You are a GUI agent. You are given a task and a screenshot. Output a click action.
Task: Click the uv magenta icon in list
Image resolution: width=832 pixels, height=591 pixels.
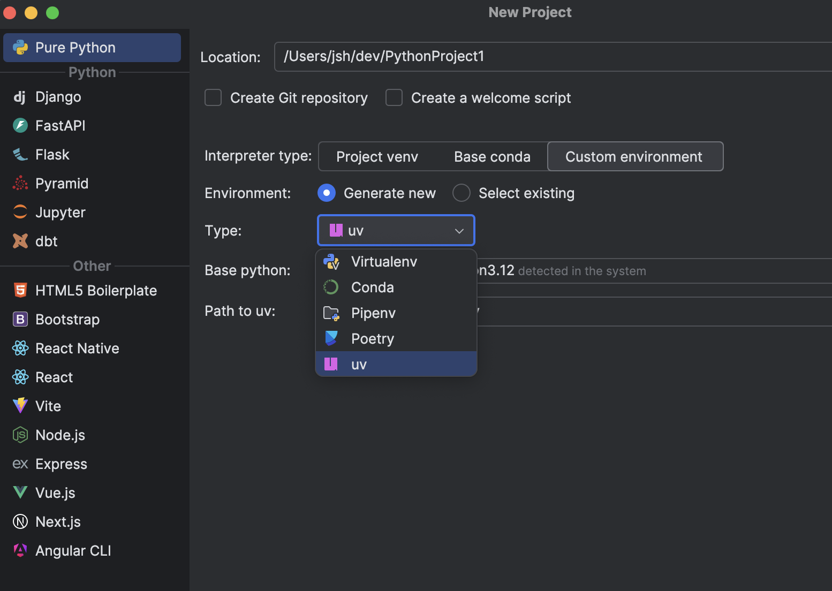[x=331, y=365]
